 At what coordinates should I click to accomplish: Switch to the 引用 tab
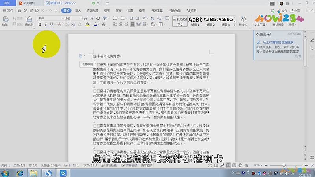[x=107, y=11]
